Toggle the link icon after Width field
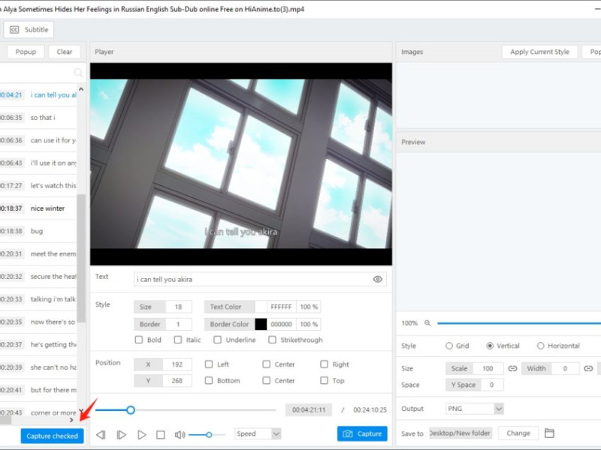This screenshot has width=601, height=450. tap(588, 368)
